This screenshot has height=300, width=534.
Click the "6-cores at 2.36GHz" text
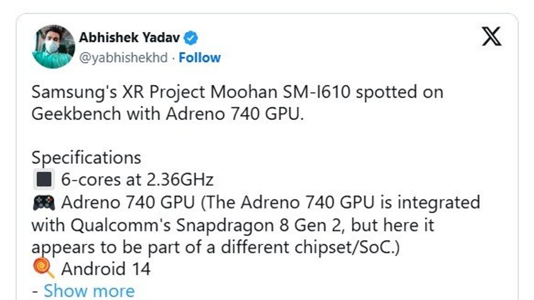pos(137,180)
